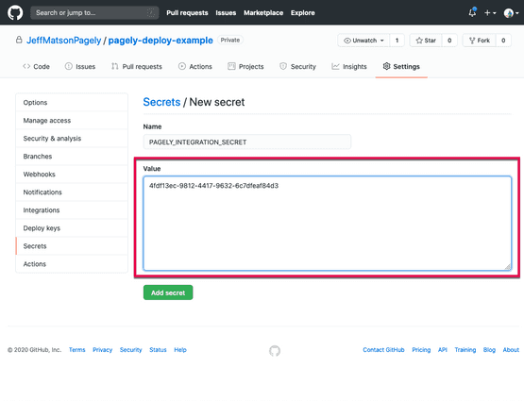This screenshot has width=524, height=401.
Task: Open Privacy link in footer
Action: click(103, 350)
